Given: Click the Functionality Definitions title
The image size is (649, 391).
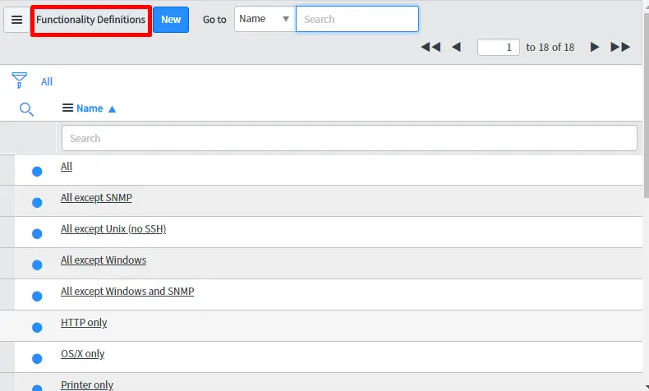Looking at the screenshot, I should pos(90,20).
